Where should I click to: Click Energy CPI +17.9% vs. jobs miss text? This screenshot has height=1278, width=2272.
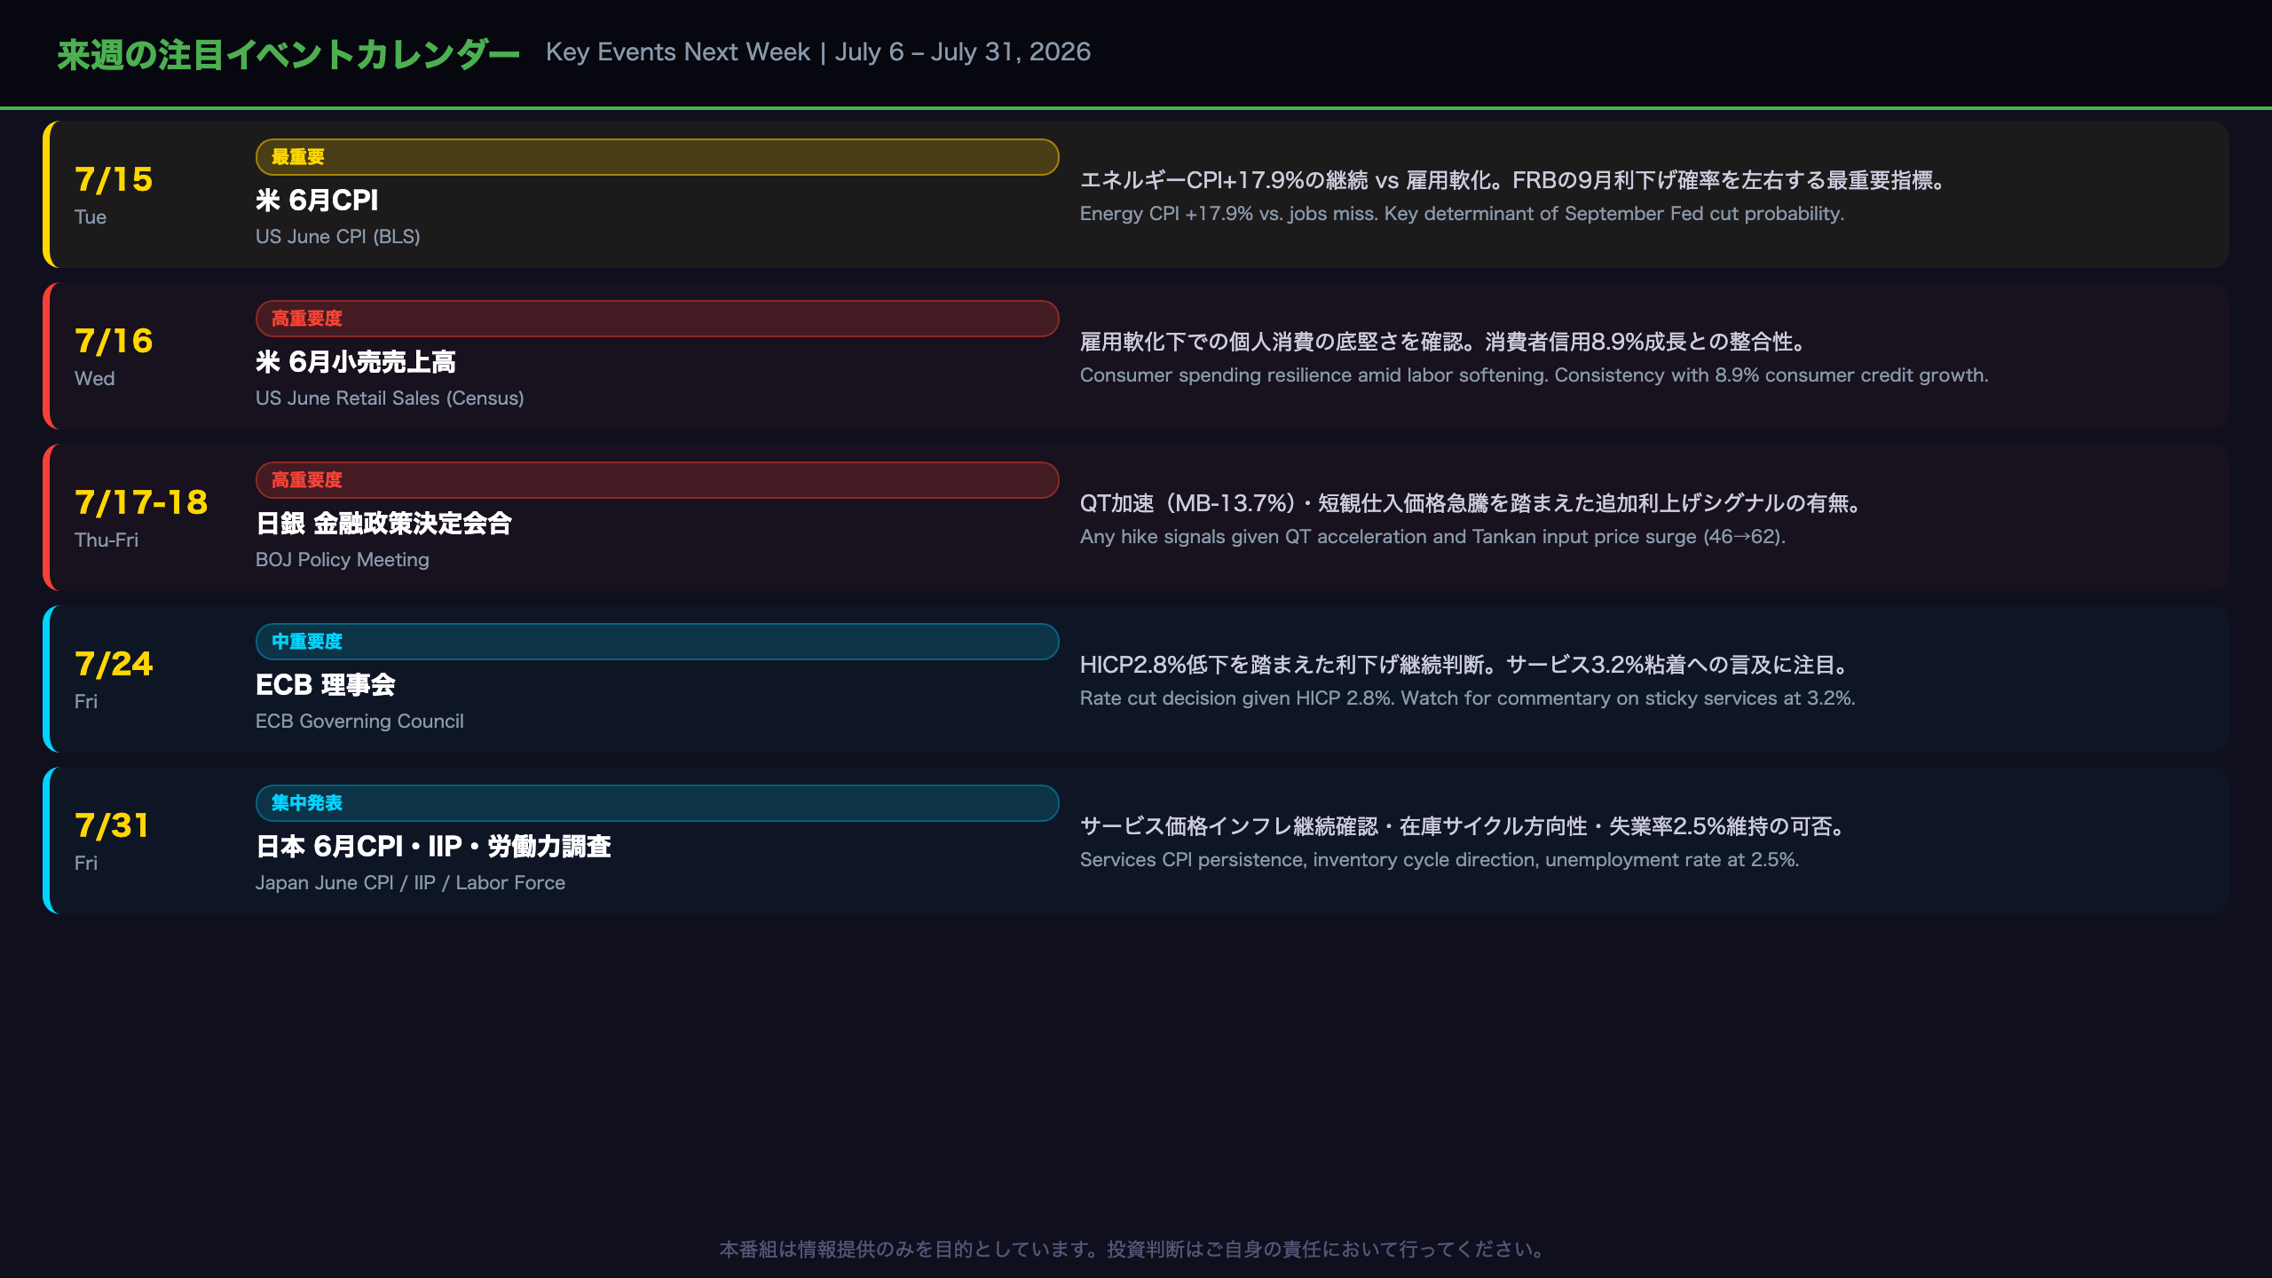point(1462,214)
